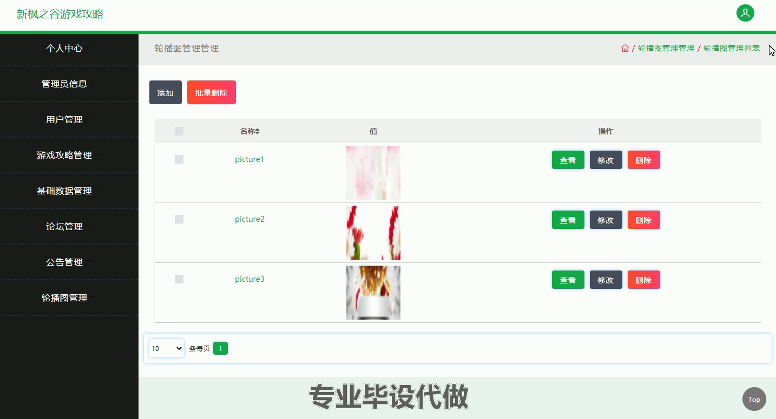The height and width of the screenshot is (419, 776).
Task: Sort the table by the 名称 column arrows
Action: 258,131
